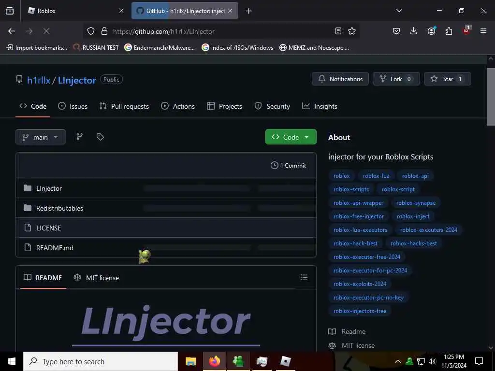Open Windows notification center icon
This screenshot has height=371, width=495.
pos(479,361)
